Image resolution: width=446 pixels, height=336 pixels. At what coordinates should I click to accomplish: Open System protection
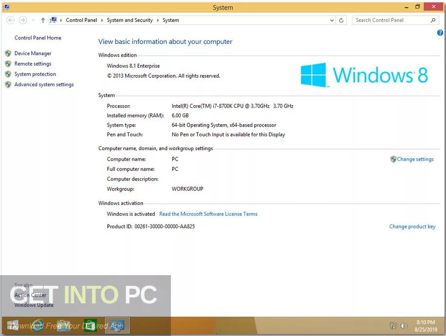click(35, 74)
